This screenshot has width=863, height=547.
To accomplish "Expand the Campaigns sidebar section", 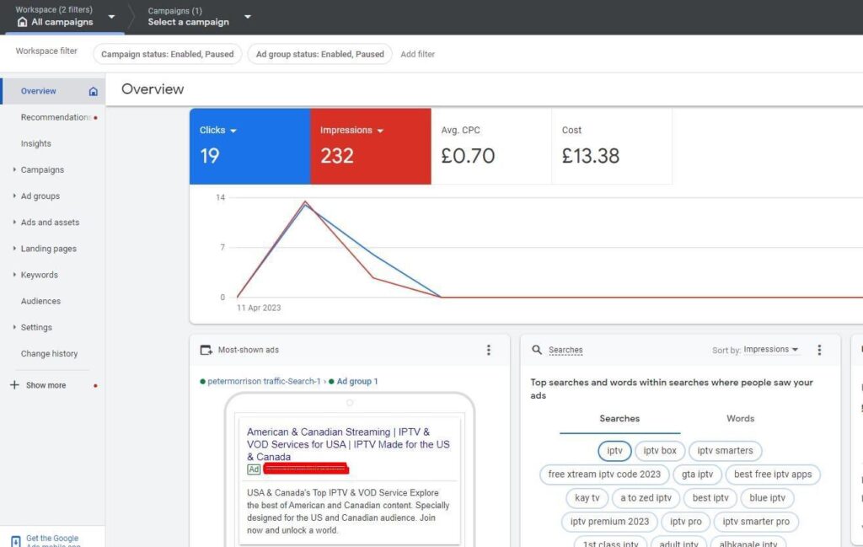I will pyautogui.click(x=14, y=169).
